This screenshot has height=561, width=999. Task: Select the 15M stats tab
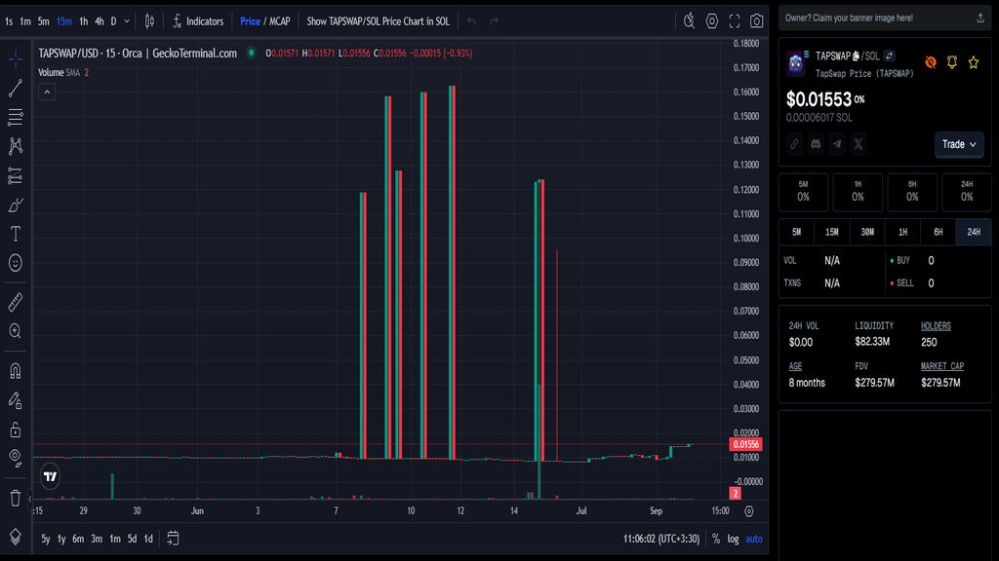coord(831,232)
